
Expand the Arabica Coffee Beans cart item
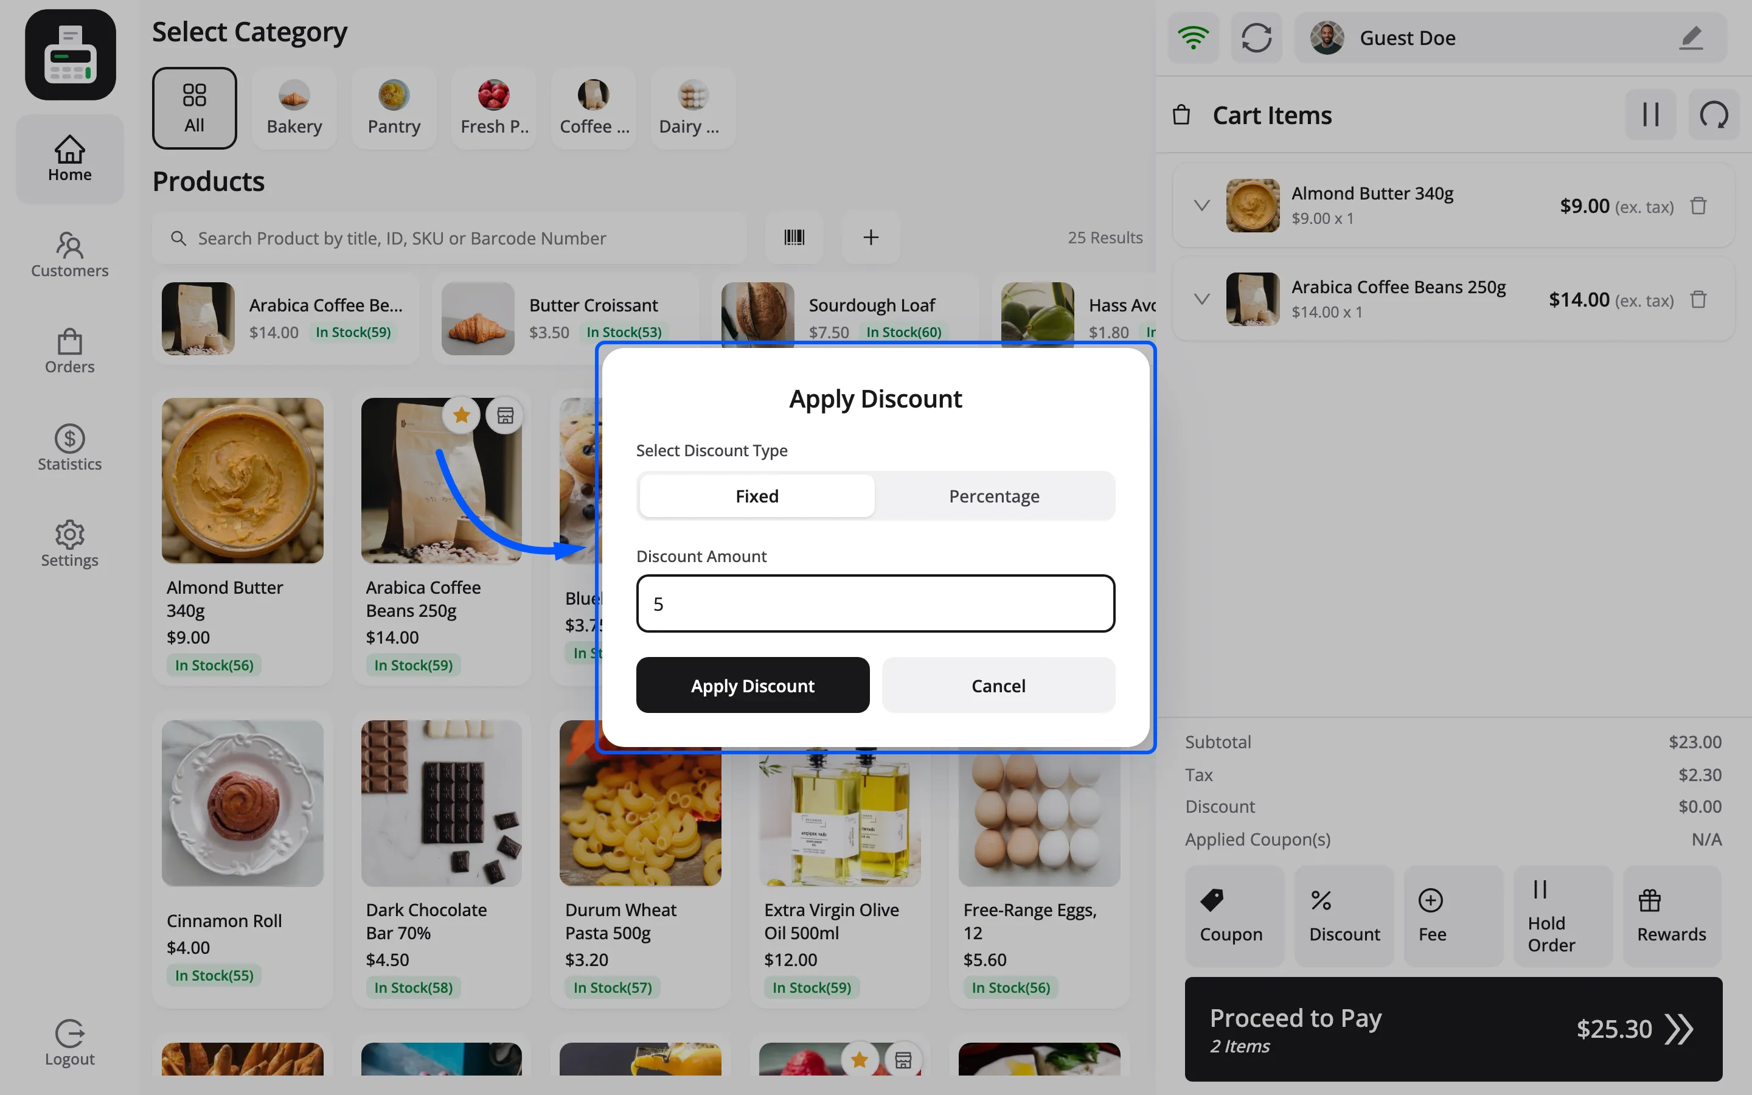pos(1202,299)
